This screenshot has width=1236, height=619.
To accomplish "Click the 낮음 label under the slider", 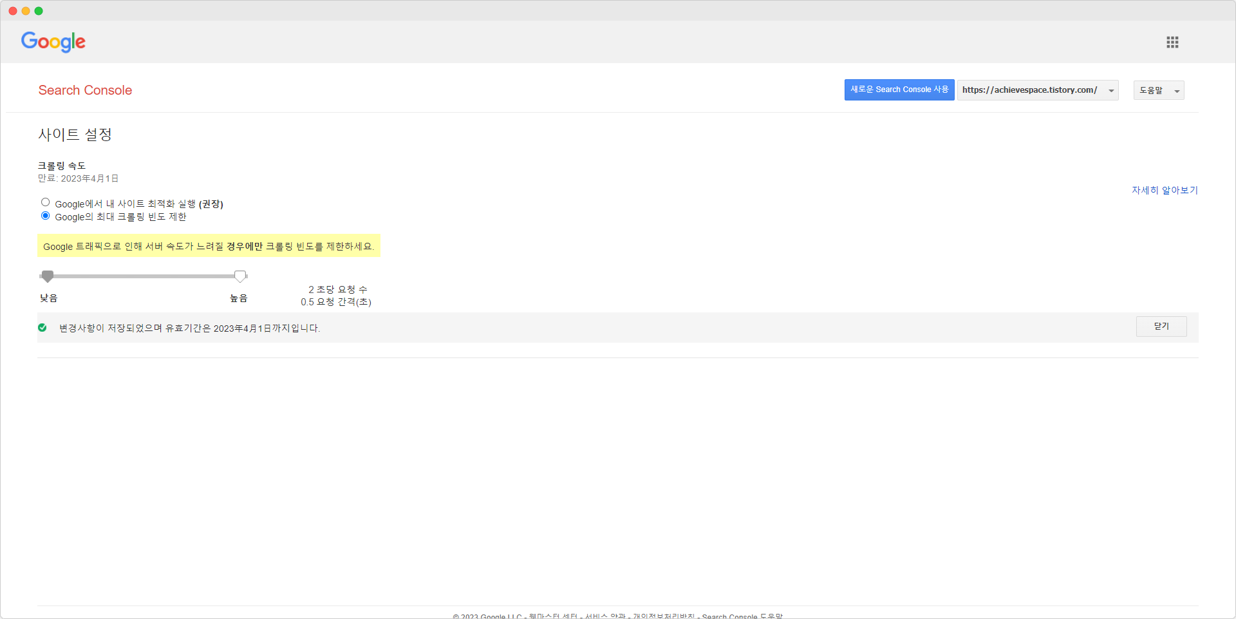I will 49,298.
